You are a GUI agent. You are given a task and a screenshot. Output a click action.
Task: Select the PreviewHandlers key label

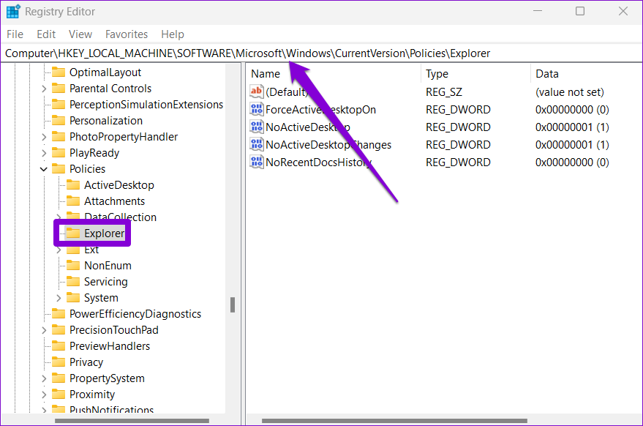click(x=110, y=346)
